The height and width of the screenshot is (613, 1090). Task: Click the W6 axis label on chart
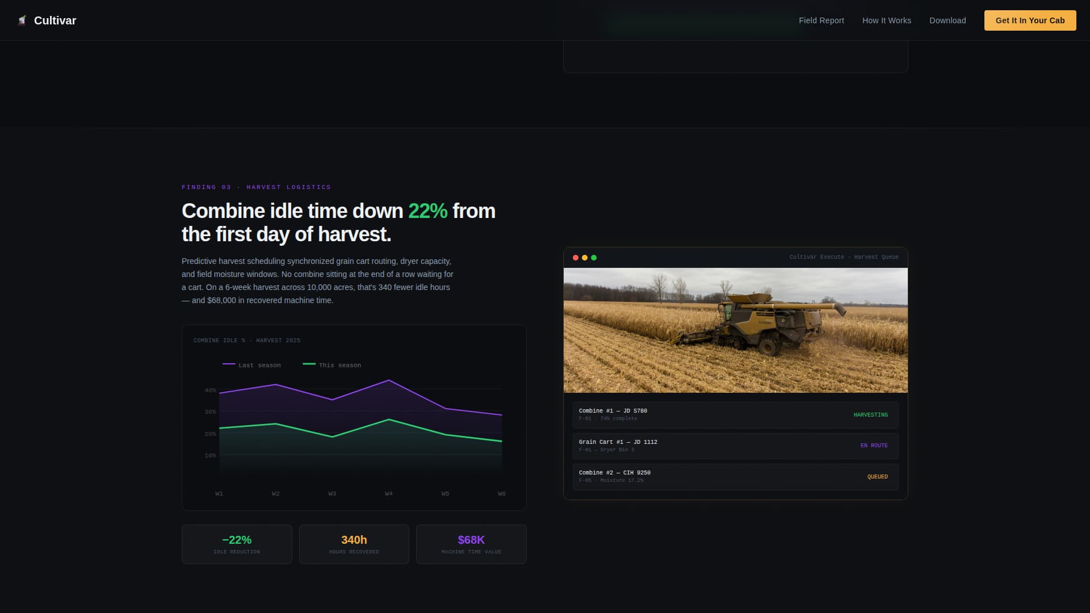point(502,494)
